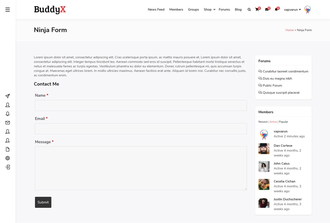Click into the Email input field
The image size is (330, 223).
coord(141,129)
